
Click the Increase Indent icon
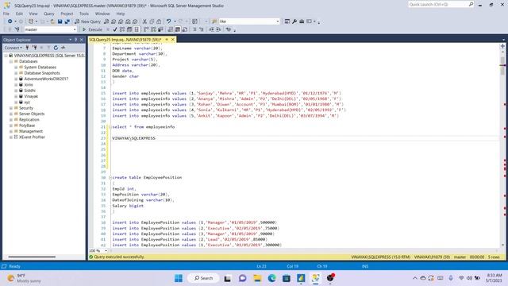click(x=219, y=29)
